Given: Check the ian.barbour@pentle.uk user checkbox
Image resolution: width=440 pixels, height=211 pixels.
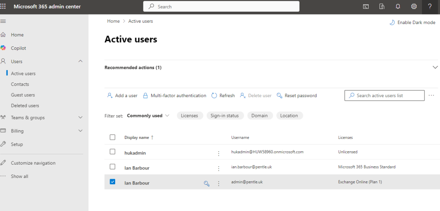Looking at the screenshot, I should coord(113,167).
